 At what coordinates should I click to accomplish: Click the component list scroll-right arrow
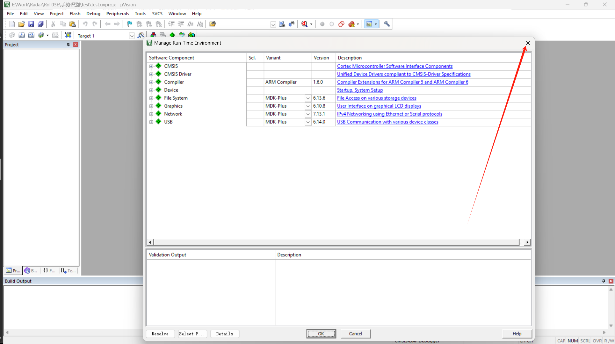(527, 242)
